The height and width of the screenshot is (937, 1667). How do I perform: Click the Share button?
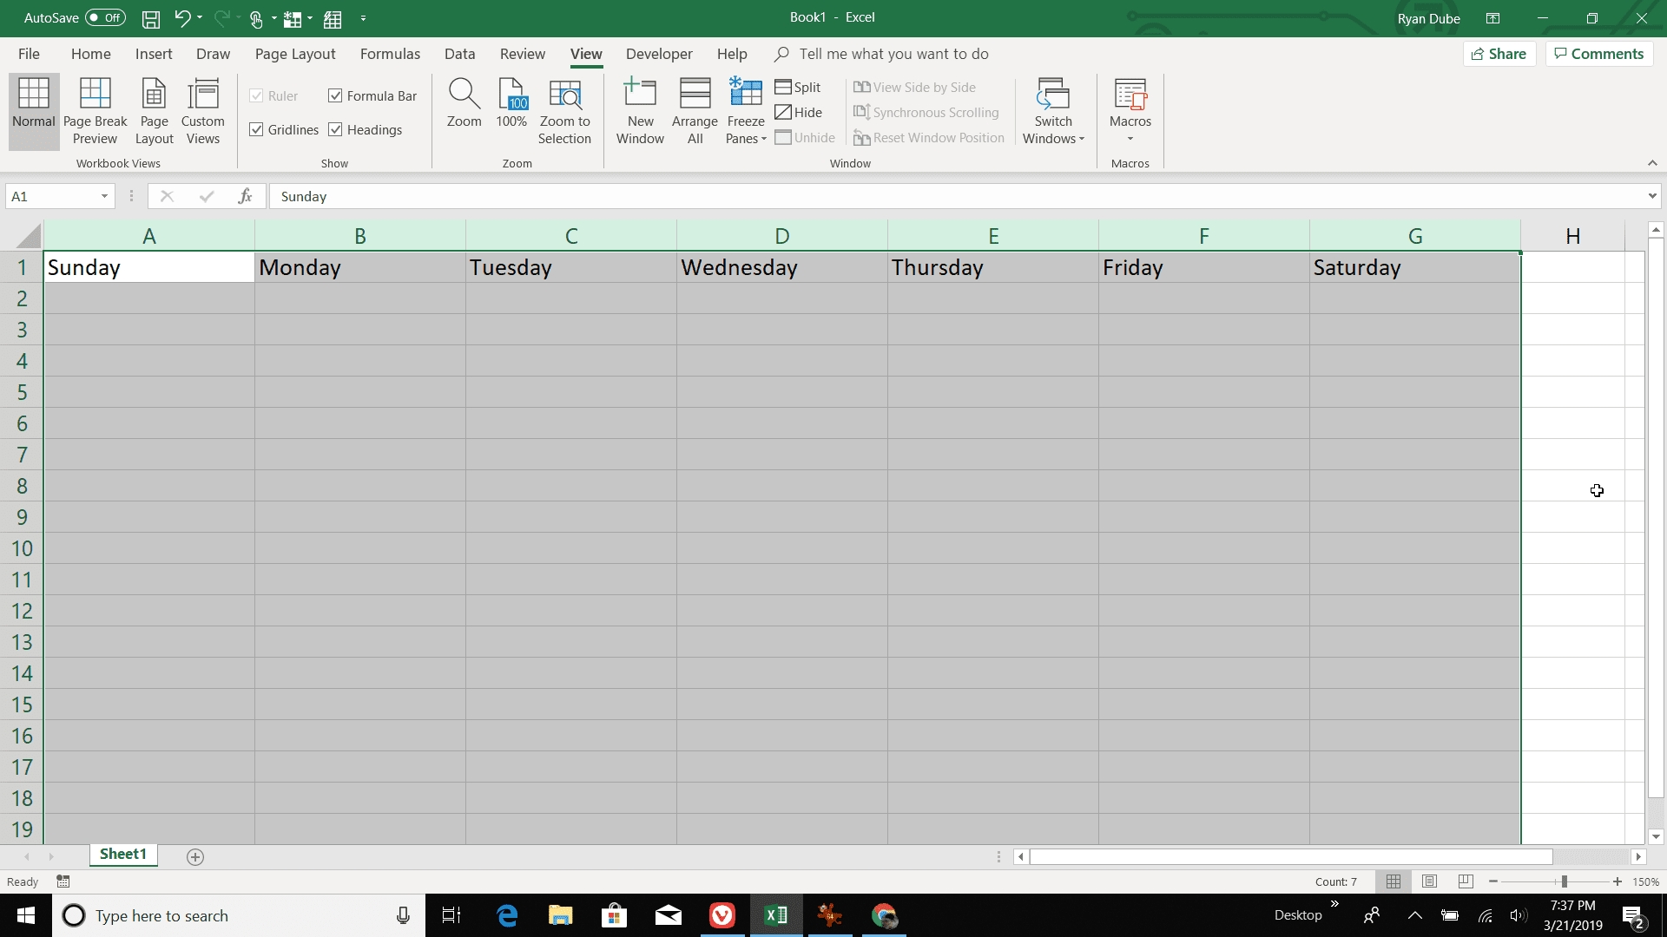(1499, 54)
